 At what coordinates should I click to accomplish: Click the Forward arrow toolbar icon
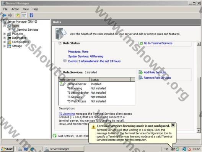point(10,15)
